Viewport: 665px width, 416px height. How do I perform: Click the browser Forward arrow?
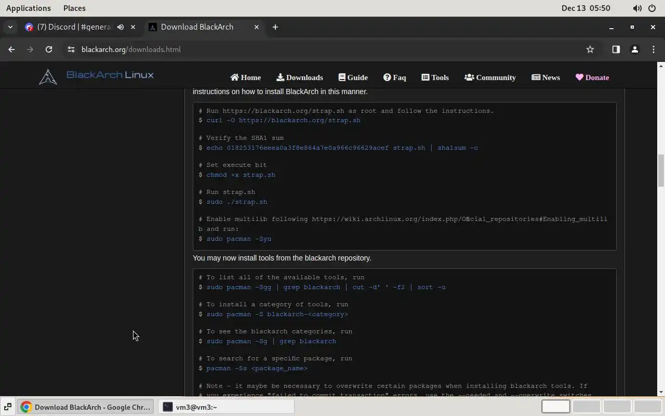point(30,49)
